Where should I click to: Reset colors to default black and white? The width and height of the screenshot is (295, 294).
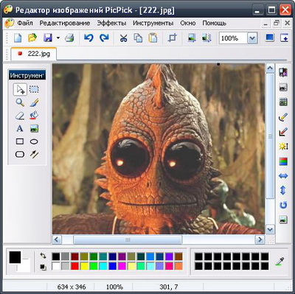point(43,267)
